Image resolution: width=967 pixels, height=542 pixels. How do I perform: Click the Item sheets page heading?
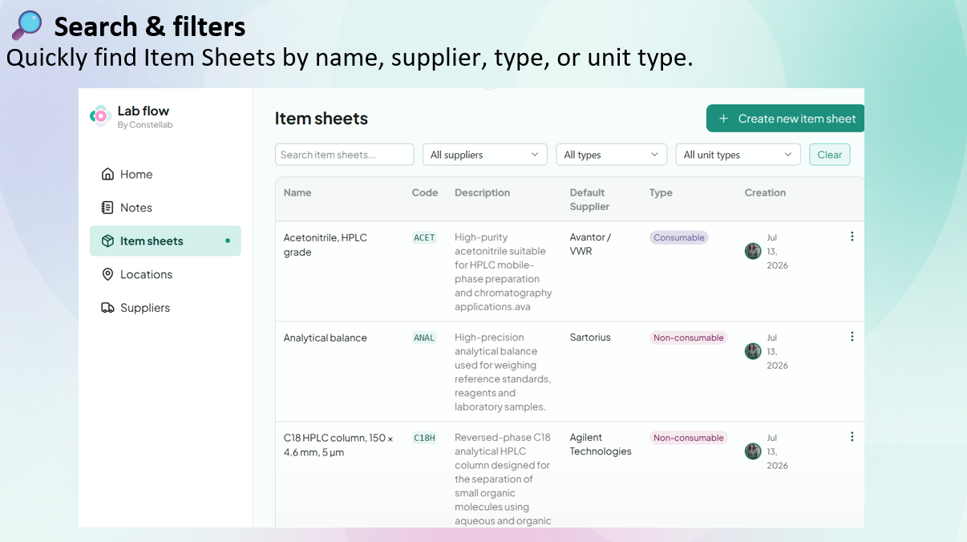(x=322, y=119)
